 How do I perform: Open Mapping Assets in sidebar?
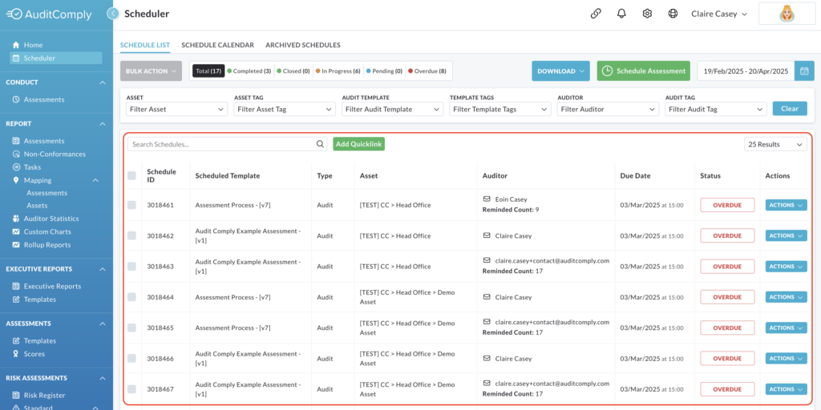37,206
